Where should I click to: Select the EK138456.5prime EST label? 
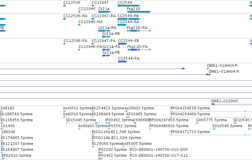(17, 120)
